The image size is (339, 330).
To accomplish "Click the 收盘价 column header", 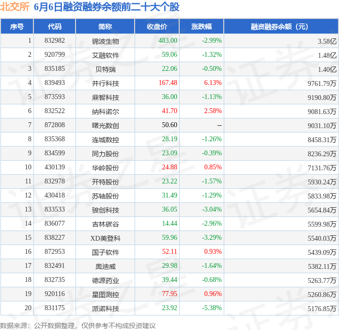I will (157, 26).
